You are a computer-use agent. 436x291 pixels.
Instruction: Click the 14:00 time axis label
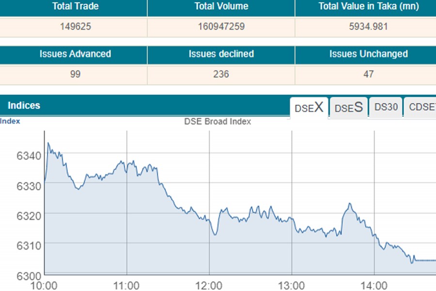[374, 285]
